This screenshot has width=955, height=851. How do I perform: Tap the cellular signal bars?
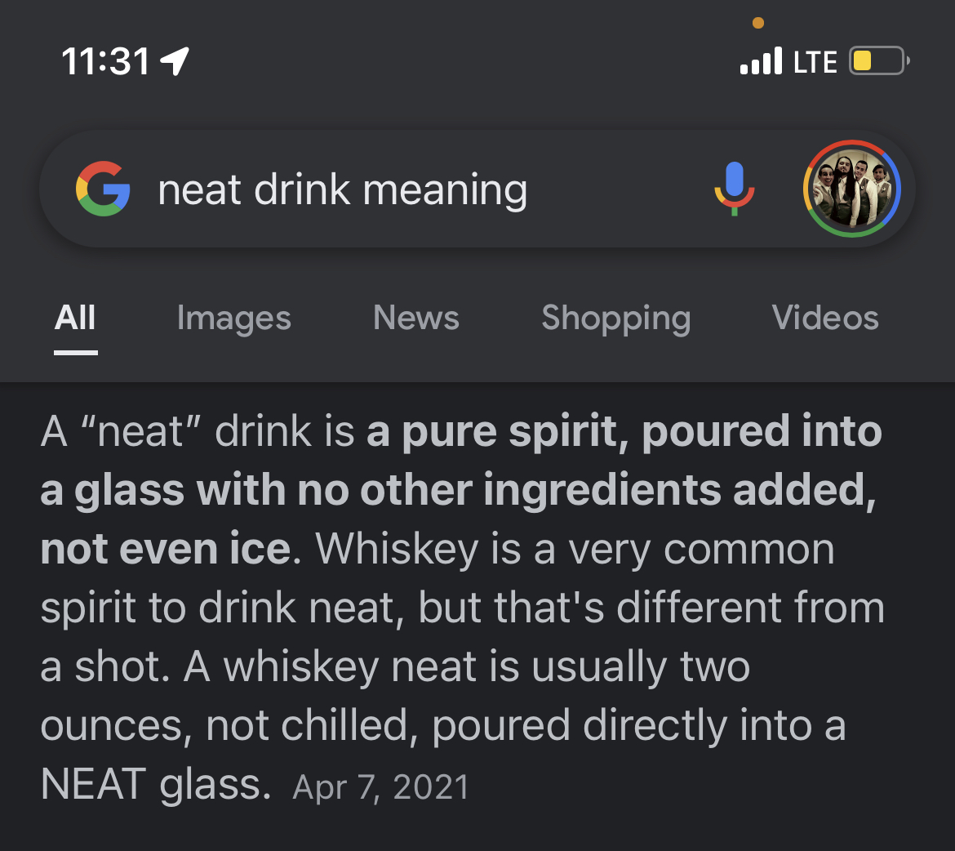(760, 61)
